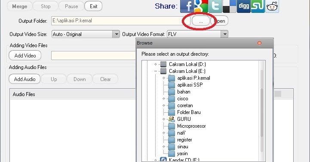310x162 pixels.
Task: Click the nafi' folder icon
Action: tap(172, 133)
